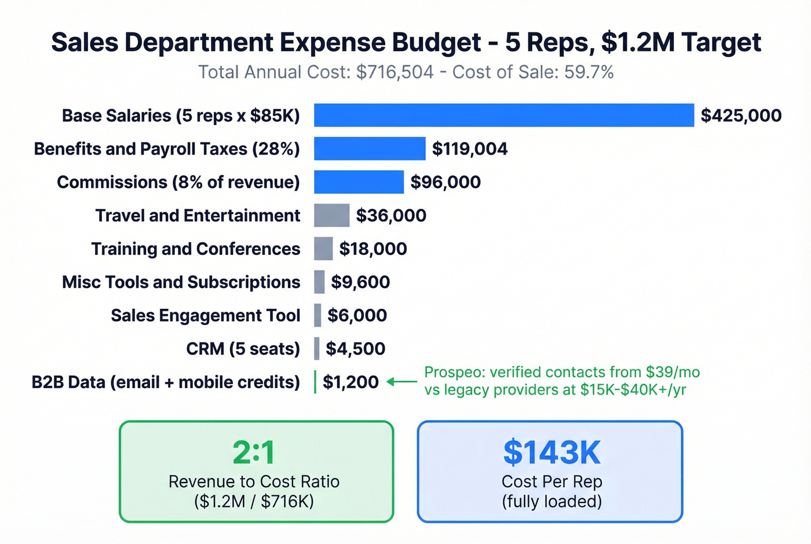
Task: Open the 2:1 Revenue to Cost Ratio card
Action: (257, 471)
